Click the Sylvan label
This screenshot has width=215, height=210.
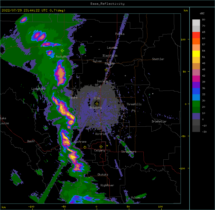pyautogui.click(x=97, y=61)
